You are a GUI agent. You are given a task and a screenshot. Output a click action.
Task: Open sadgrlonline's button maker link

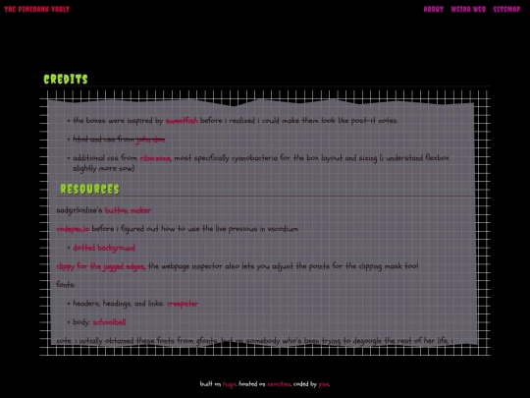tap(128, 210)
